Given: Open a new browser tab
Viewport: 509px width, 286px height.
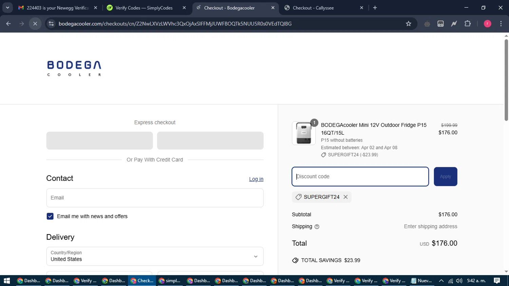Looking at the screenshot, I should pyautogui.click(x=375, y=7).
